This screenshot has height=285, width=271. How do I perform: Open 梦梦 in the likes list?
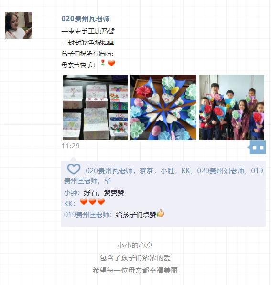coord(146,171)
